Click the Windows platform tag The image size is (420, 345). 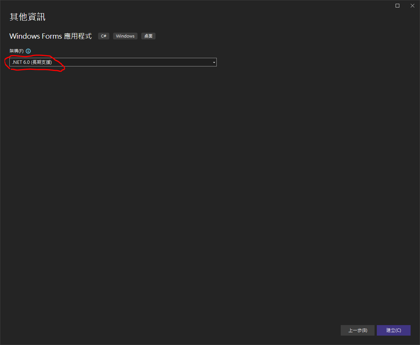point(125,36)
